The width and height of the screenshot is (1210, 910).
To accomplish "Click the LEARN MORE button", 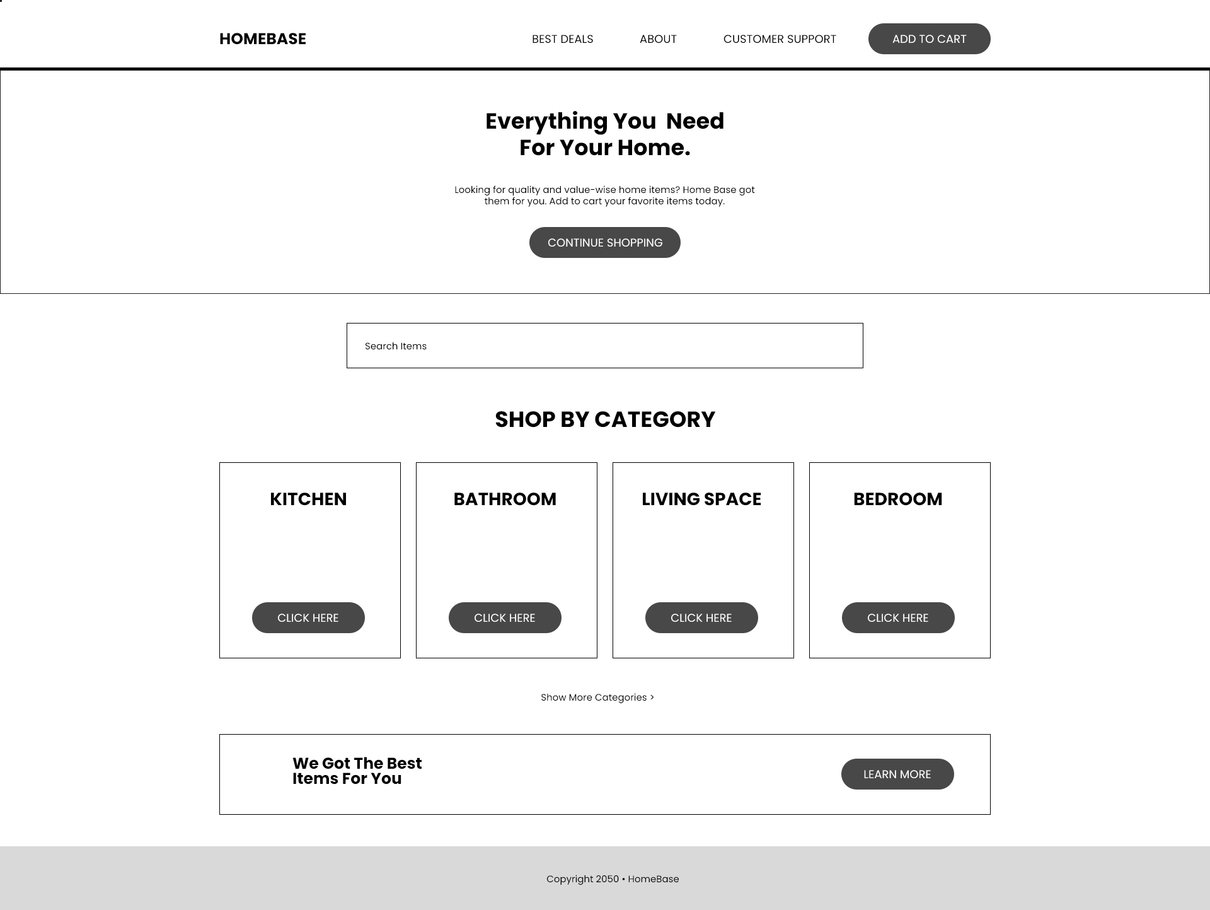I will click(x=897, y=774).
